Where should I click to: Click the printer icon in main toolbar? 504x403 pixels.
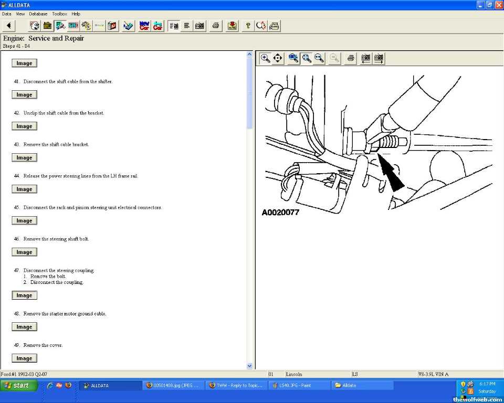pos(215,26)
